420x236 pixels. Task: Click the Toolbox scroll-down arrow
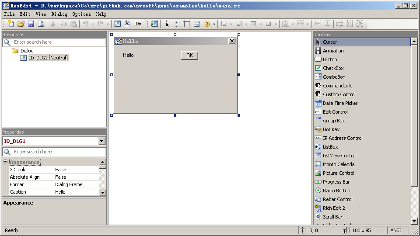(414, 221)
